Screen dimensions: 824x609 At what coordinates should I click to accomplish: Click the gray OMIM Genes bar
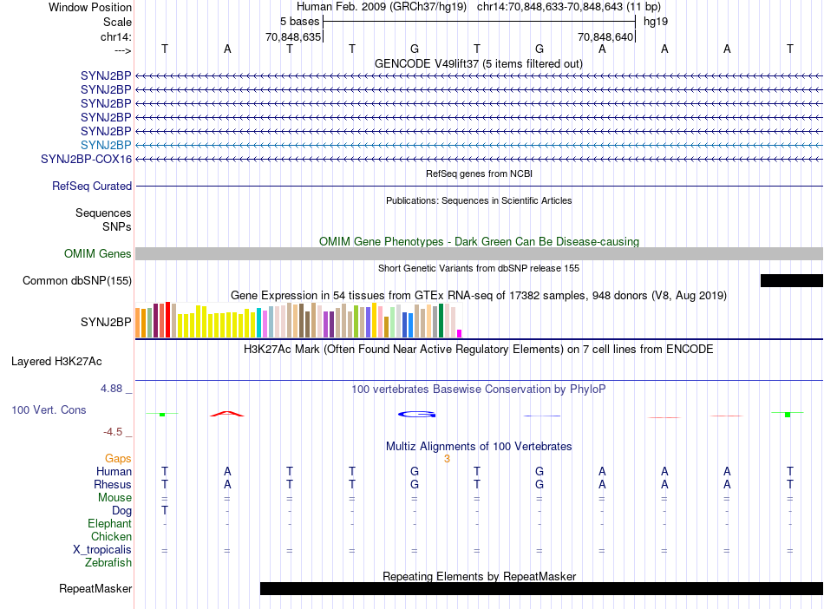(479, 254)
